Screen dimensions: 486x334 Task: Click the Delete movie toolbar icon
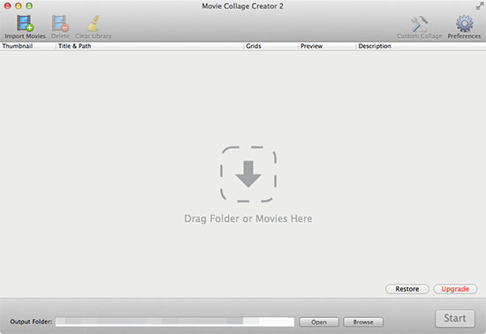[60, 24]
